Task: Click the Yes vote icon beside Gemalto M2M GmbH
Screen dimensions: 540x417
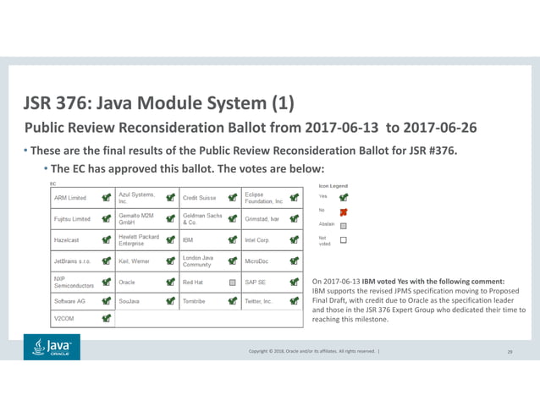Action: (x=170, y=218)
